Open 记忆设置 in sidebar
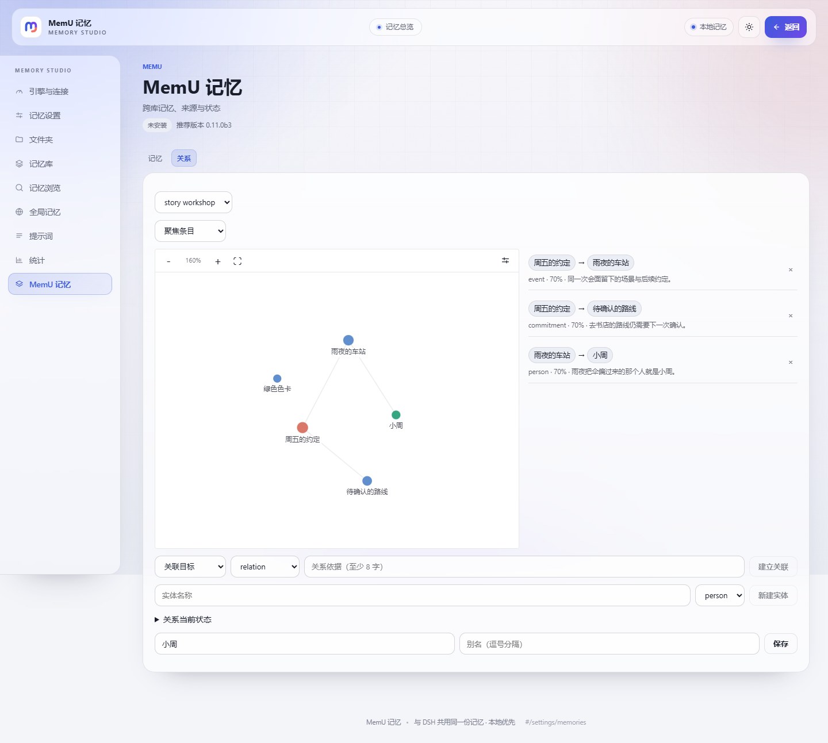Image resolution: width=828 pixels, height=743 pixels. click(60, 116)
